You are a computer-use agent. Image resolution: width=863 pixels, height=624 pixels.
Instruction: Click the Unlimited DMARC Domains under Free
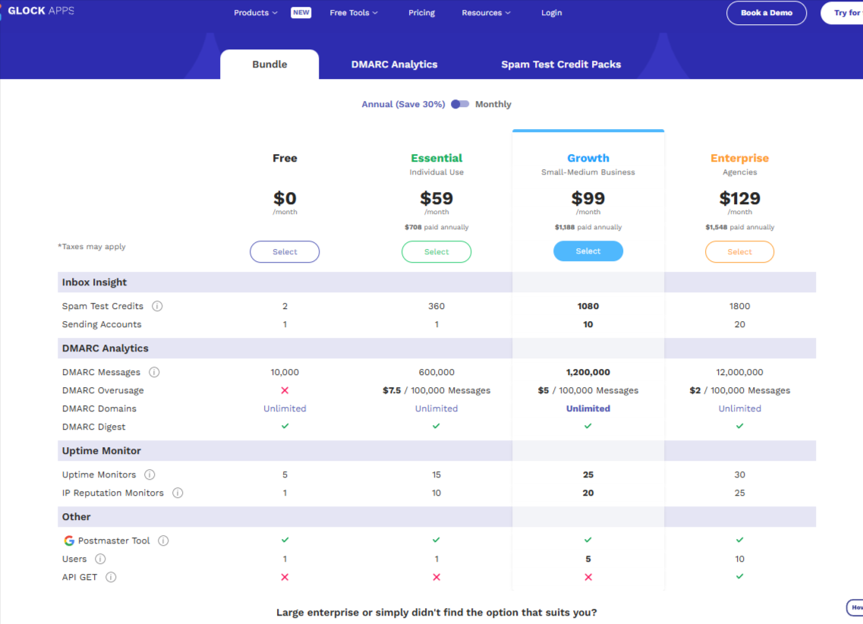tap(285, 408)
